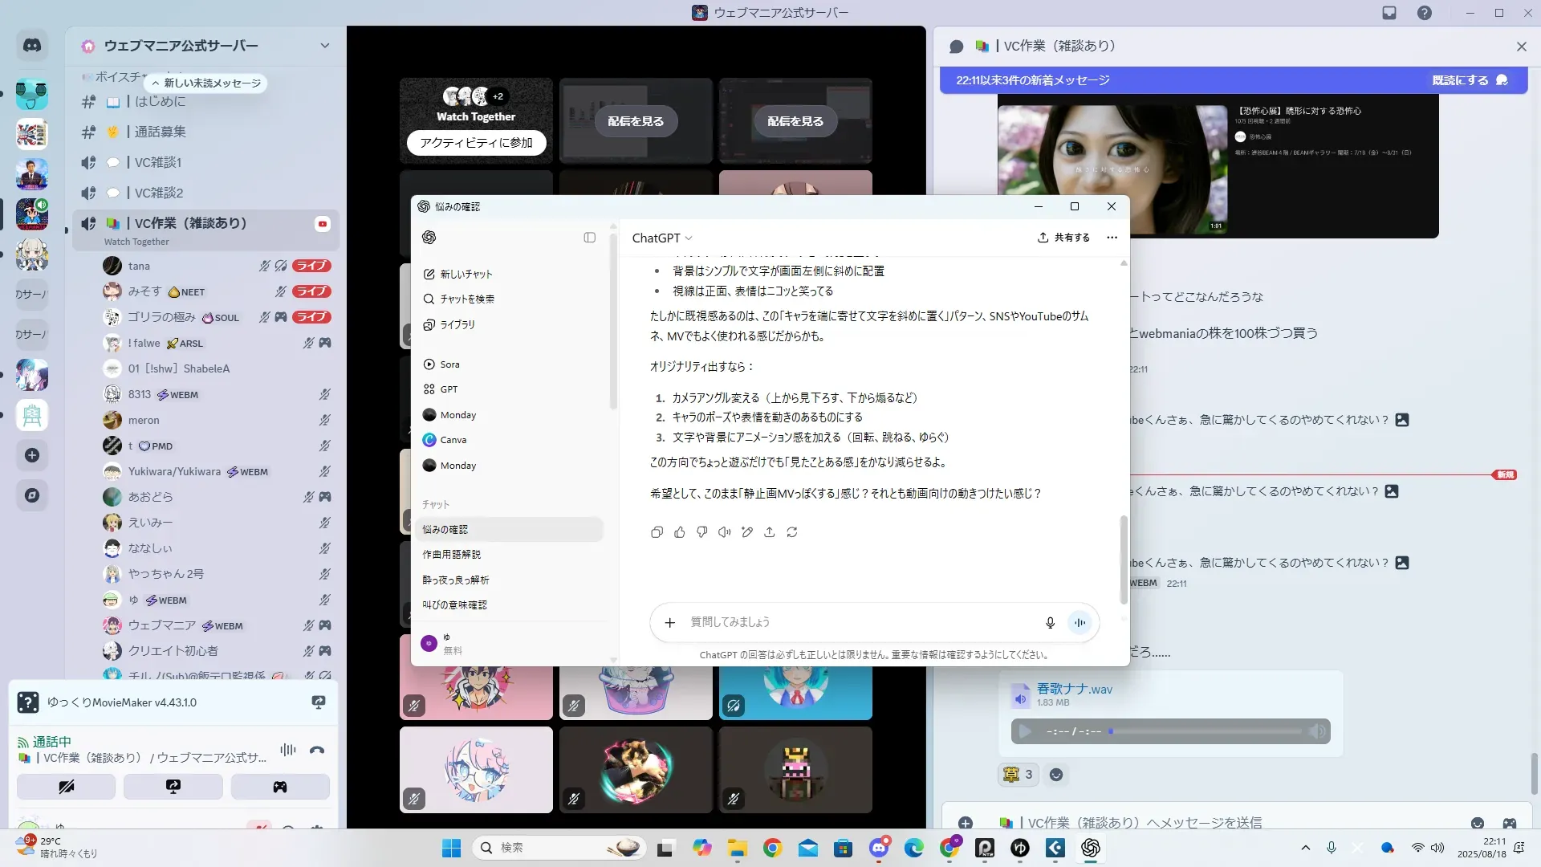Viewport: 1541px width, 867px height.
Task: Disconnect from the voice call
Action: [x=317, y=751]
